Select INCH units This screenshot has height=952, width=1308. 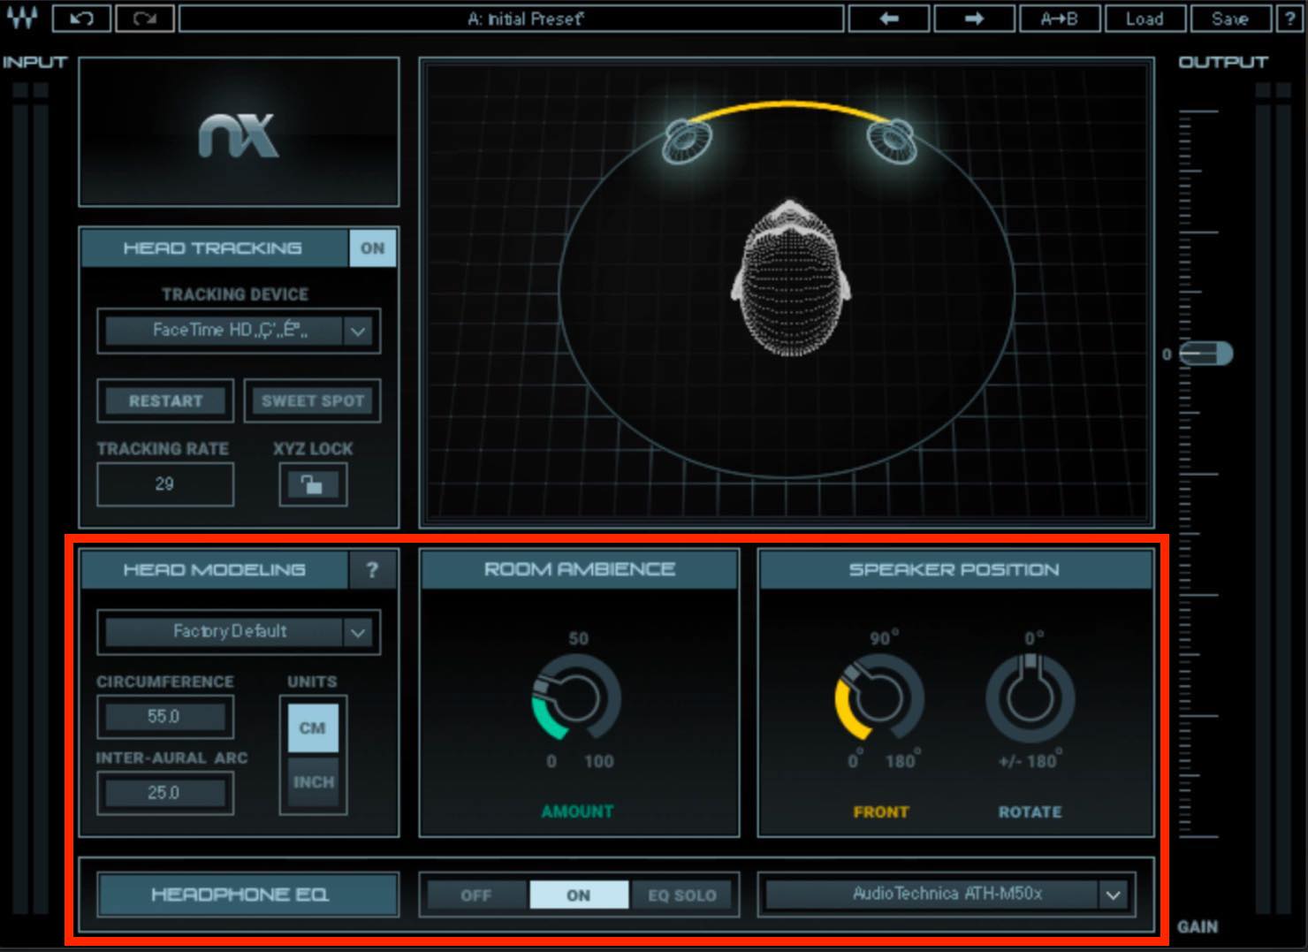[313, 781]
